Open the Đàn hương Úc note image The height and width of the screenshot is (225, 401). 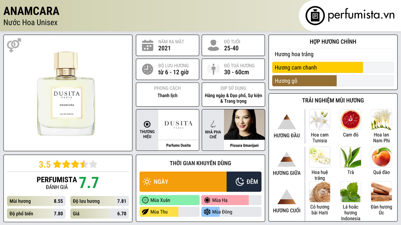(381, 192)
